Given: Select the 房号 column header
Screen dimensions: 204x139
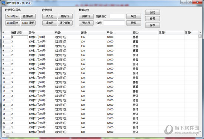Looking at the screenshot, I should click(x=41, y=33).
